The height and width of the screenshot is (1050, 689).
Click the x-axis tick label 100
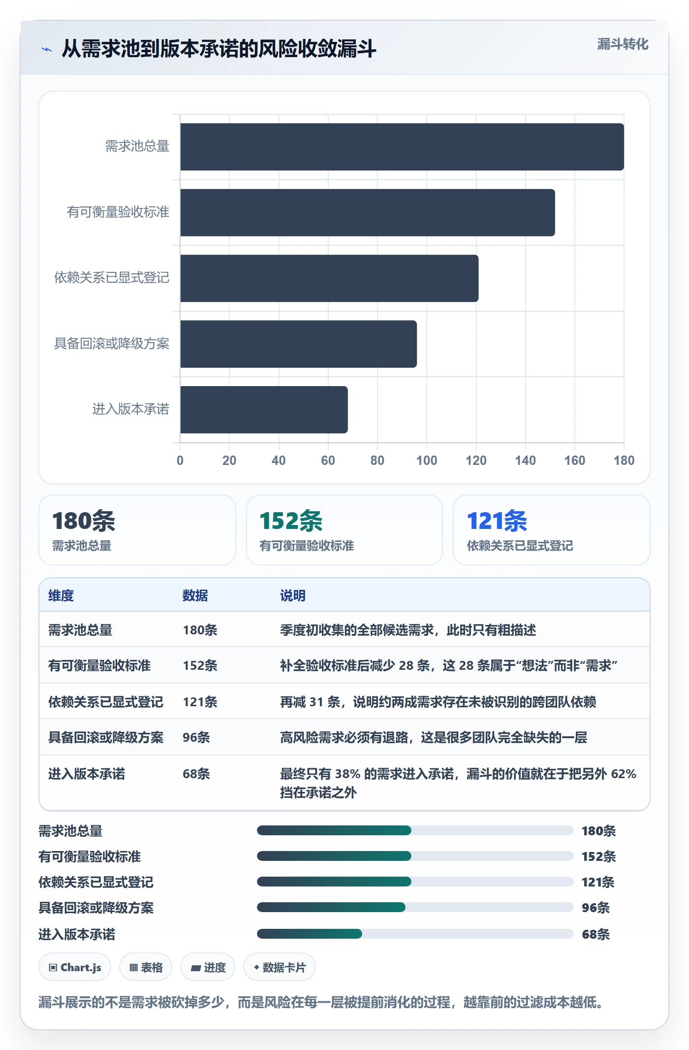427,460
